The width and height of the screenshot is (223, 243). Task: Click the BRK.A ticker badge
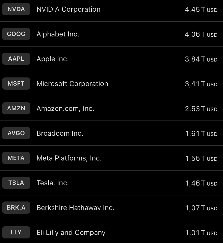point(16,208)
